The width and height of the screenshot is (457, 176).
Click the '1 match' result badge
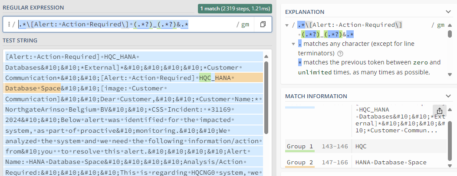pyautogui.click(x=235, y=9)
